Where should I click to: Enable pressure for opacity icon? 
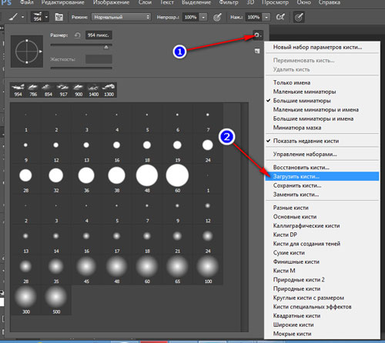click(x=217, y=17)
